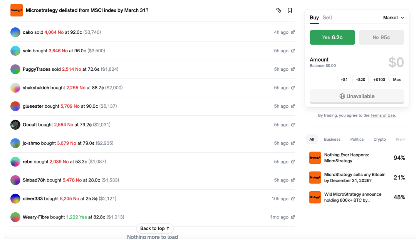Add $20 to the amount
416x240 pixels.
coord(360,80)
